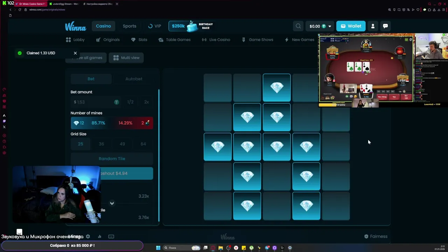Open the Game Shows category
Viewport: 448px width, 252px height.
(x=257, y=40)
